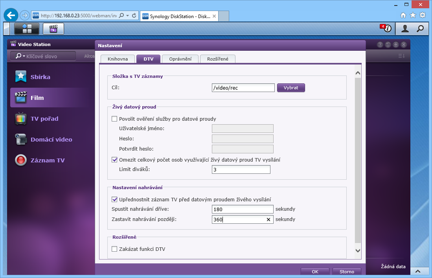The height and width of the screenshot is (278, 432).
Task: Switch to the Oprávnění tab
Action: [180, 59]
